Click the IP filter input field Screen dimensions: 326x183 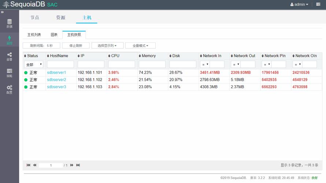click(91, 64)
